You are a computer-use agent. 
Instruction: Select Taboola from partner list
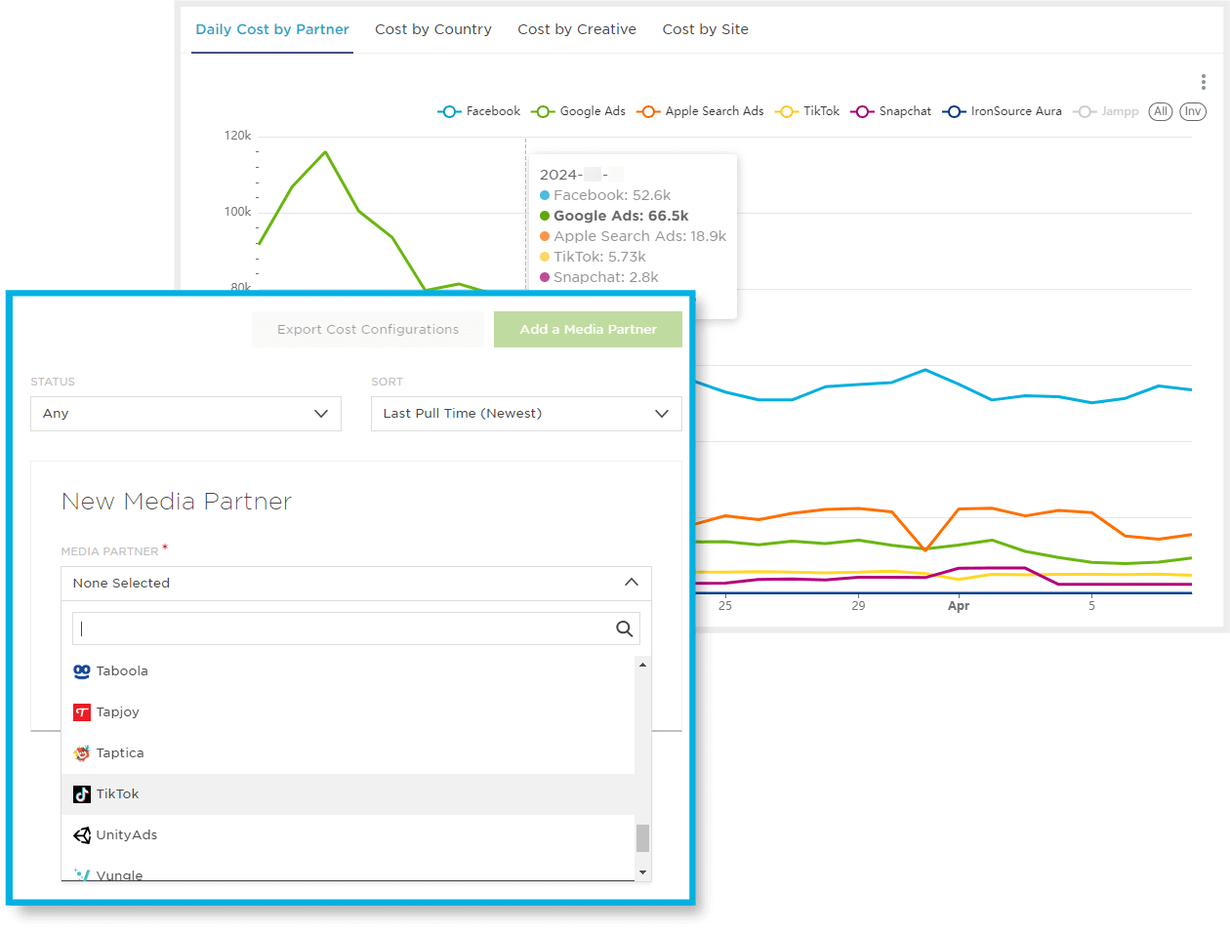point(348,671)
